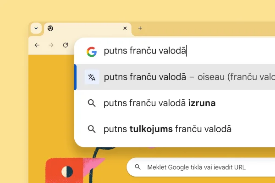Click the blue highlight bar on first suggestion
The image size is (275, 183).
(x=75, y=77)
